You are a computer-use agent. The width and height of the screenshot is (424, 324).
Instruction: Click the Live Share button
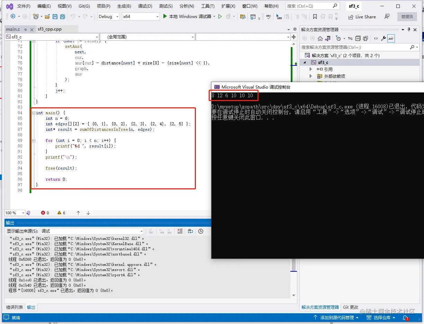(362, 17)
